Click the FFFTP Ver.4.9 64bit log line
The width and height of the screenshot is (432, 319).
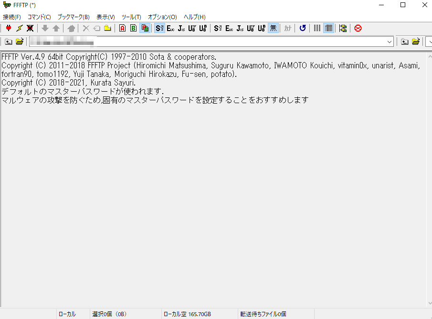click(x=109, y=57)
